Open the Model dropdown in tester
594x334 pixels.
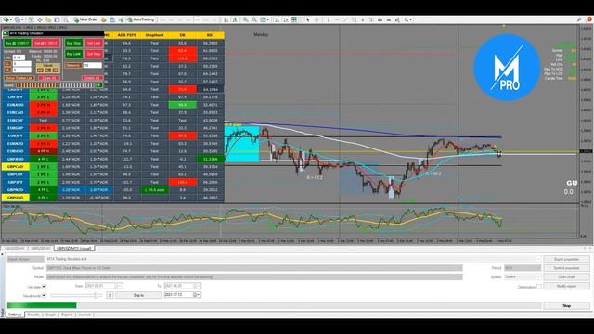click(254, 277)
